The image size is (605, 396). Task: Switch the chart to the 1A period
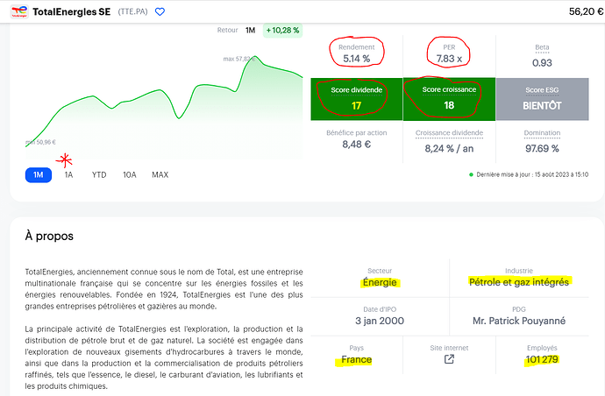68,174
